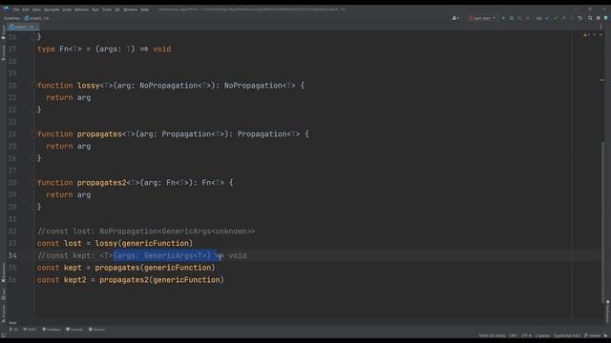Open Search Everywhere magnifier icon
Viewport: 611px width, 343px height.
coord(590,18)
